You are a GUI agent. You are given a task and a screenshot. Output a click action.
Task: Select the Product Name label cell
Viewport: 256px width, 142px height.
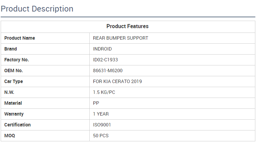coord(20,38)
